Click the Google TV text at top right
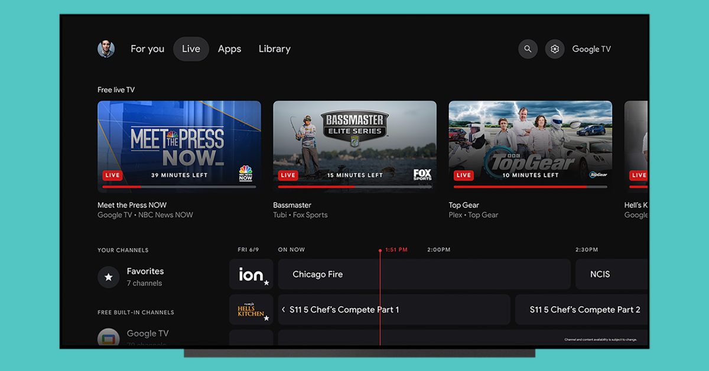The image size is (709, 371). (591, 49)
